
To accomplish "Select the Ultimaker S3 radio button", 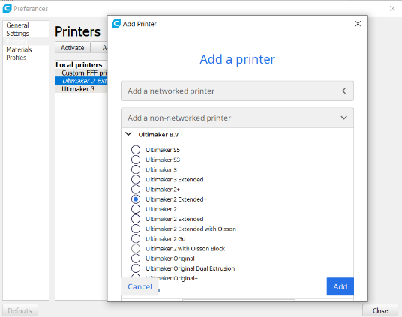I will 136,160.
